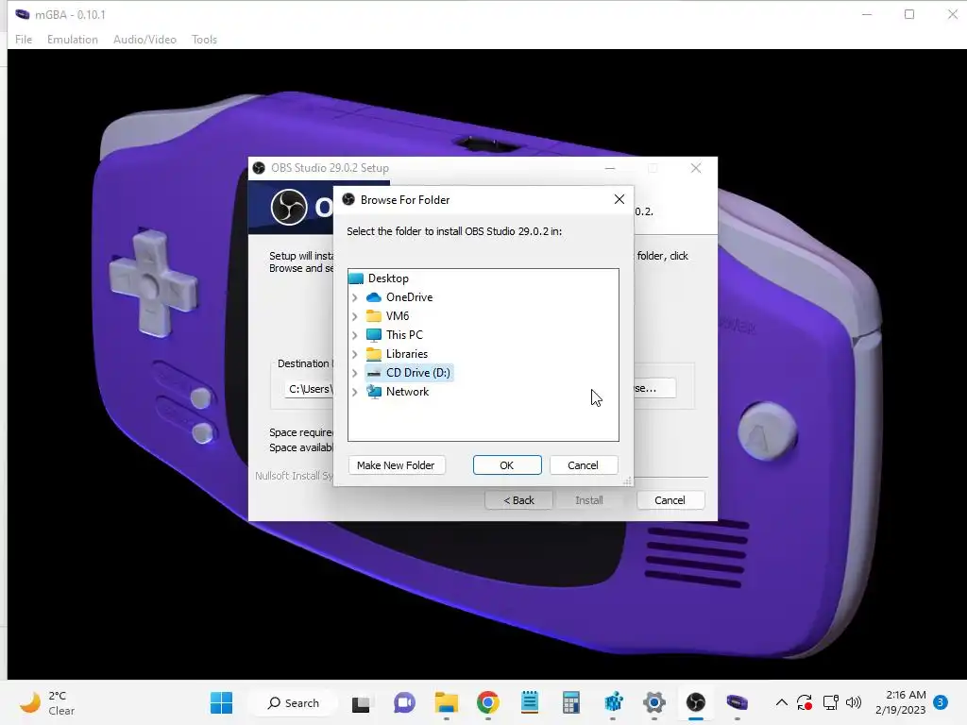Click the OBS Studio Setup title bar icon
Viewport: 967px width, 725px height.
pos(259,168)
